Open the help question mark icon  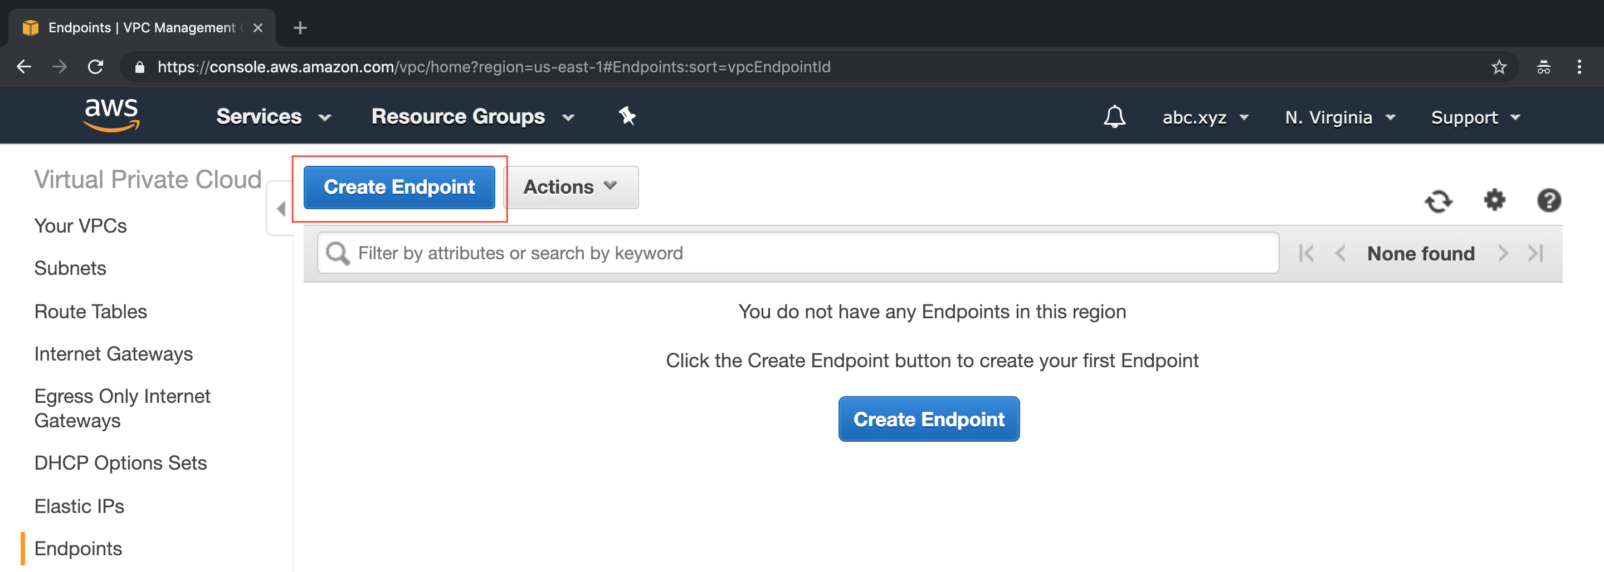click(1549, 200)
